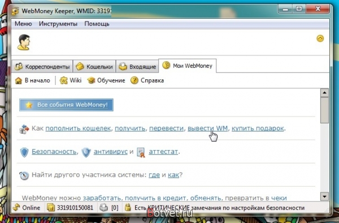This screenshot has height=223, width=339.
Task: Click the обменять link
Action: click(x=206, y=198)
